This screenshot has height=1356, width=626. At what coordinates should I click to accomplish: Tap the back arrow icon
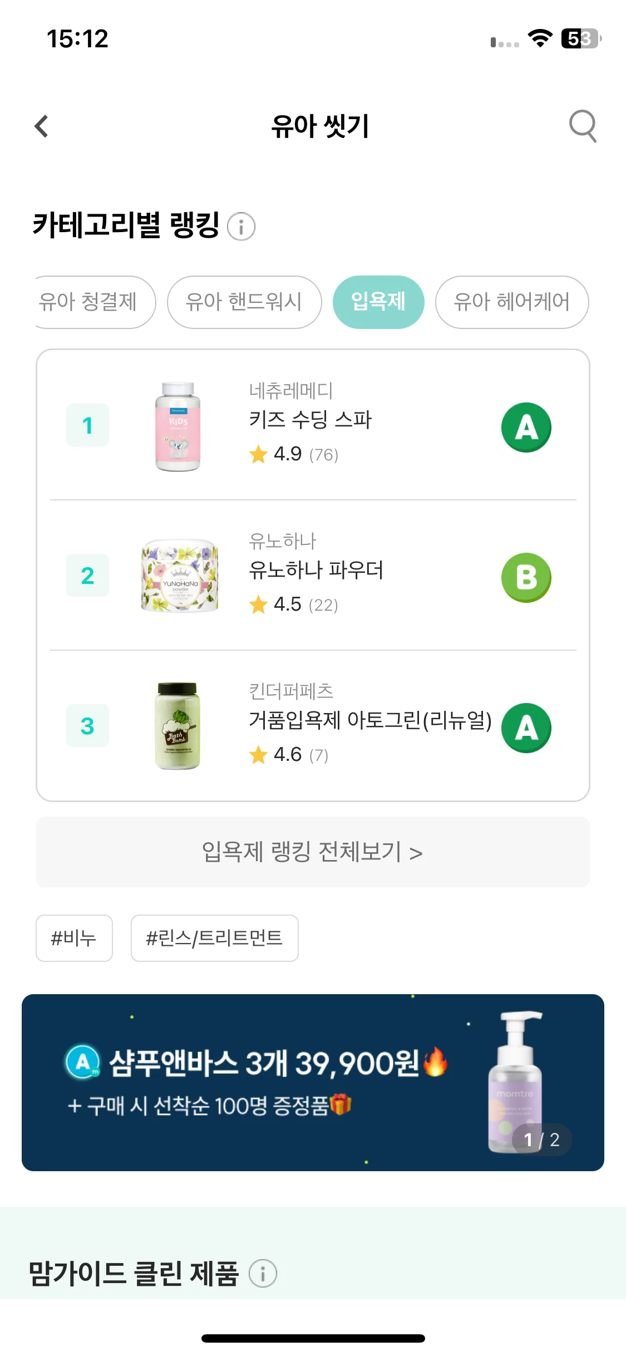point(42,126)
